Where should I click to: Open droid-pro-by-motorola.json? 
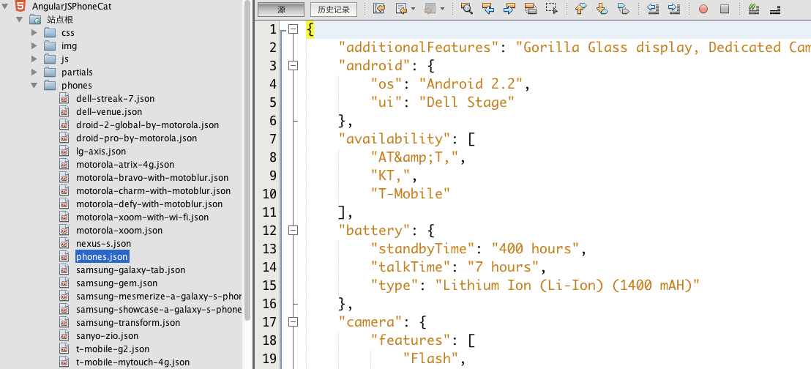[x=137, y=138]
